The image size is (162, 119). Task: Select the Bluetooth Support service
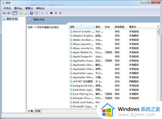click(84, 106)
